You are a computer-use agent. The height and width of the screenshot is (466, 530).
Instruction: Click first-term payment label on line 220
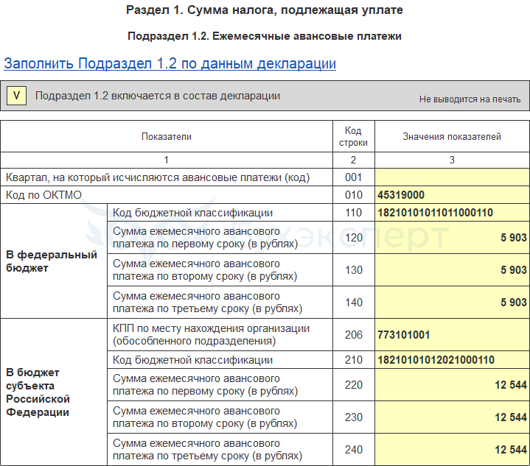(x=205, y=384)
